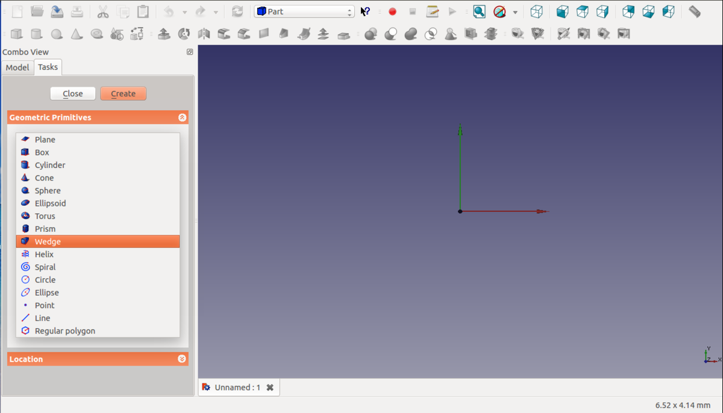Select the Unnamed : 1 document tab
Viewport: 723px width, 413px height.
237,387
